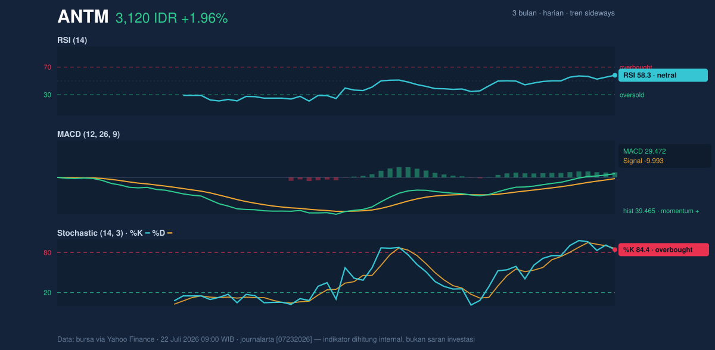715x350 pixels.
Task: Click the MACD (12, 26, 9) panel heading
Action: [x=88, y=135]
